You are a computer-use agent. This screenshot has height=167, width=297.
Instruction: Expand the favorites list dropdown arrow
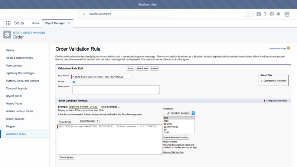point(252,14)
